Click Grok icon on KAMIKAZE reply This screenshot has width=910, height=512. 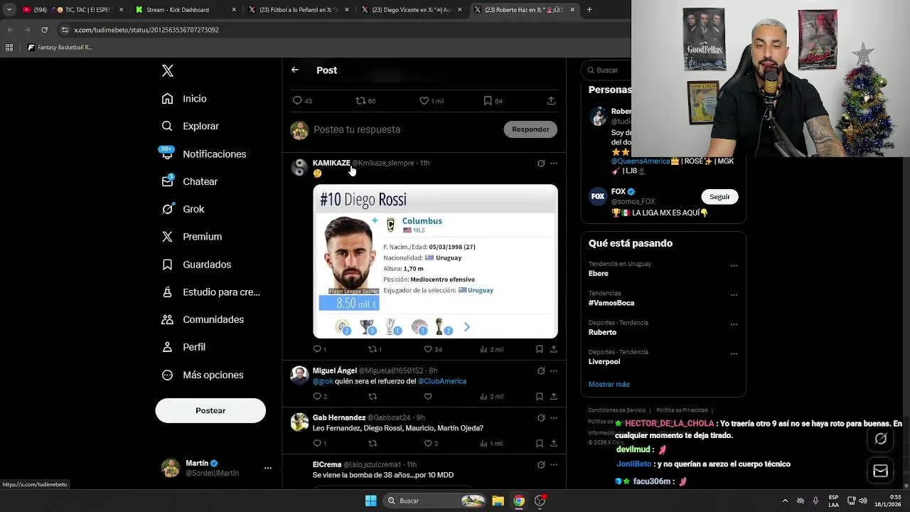[541, 164]
